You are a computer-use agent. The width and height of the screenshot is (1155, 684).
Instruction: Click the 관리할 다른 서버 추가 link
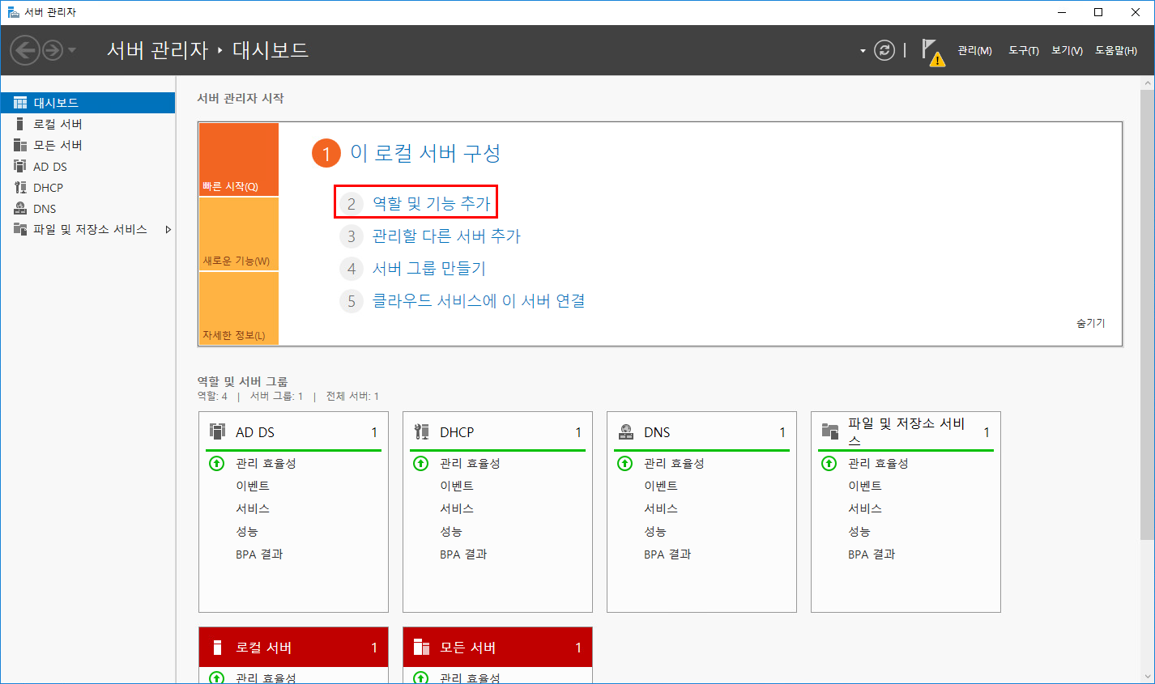(x=446, y=236)
